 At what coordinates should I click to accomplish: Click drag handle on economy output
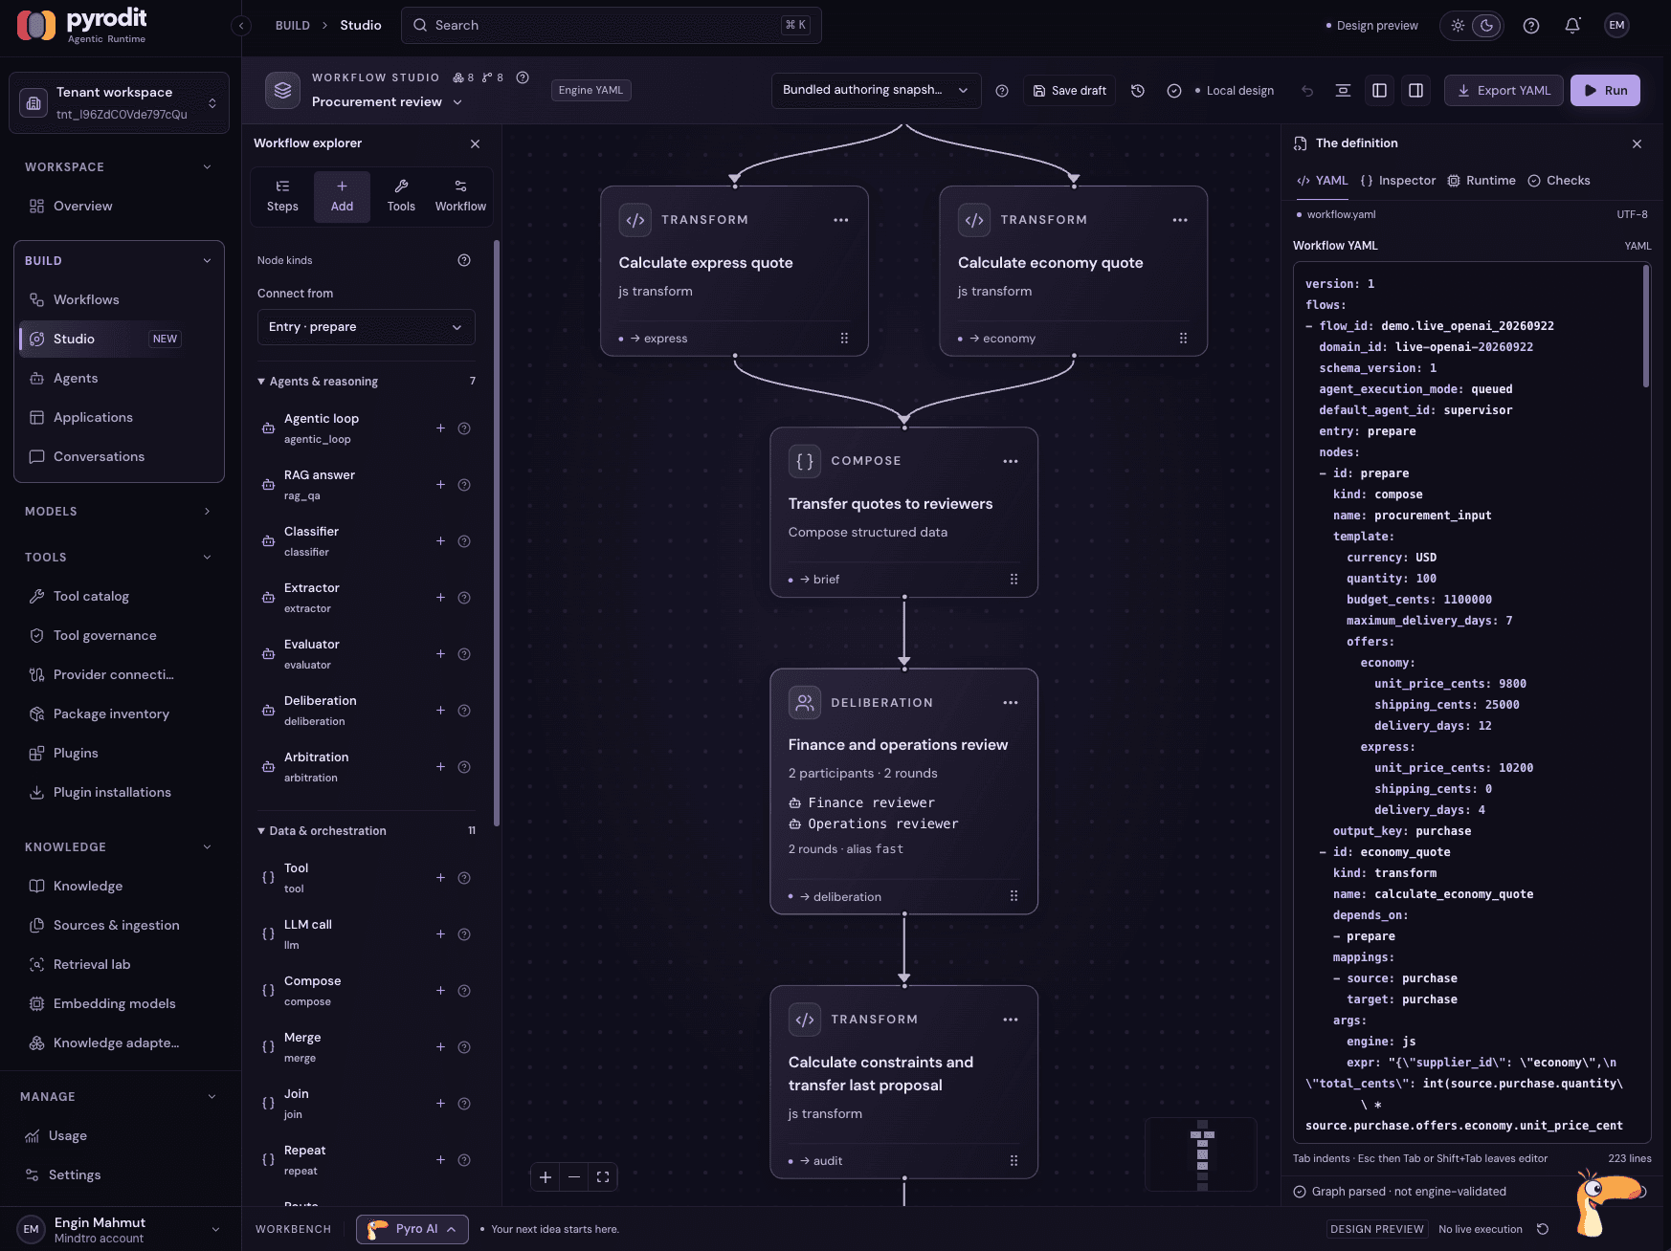click(1183, 339)
